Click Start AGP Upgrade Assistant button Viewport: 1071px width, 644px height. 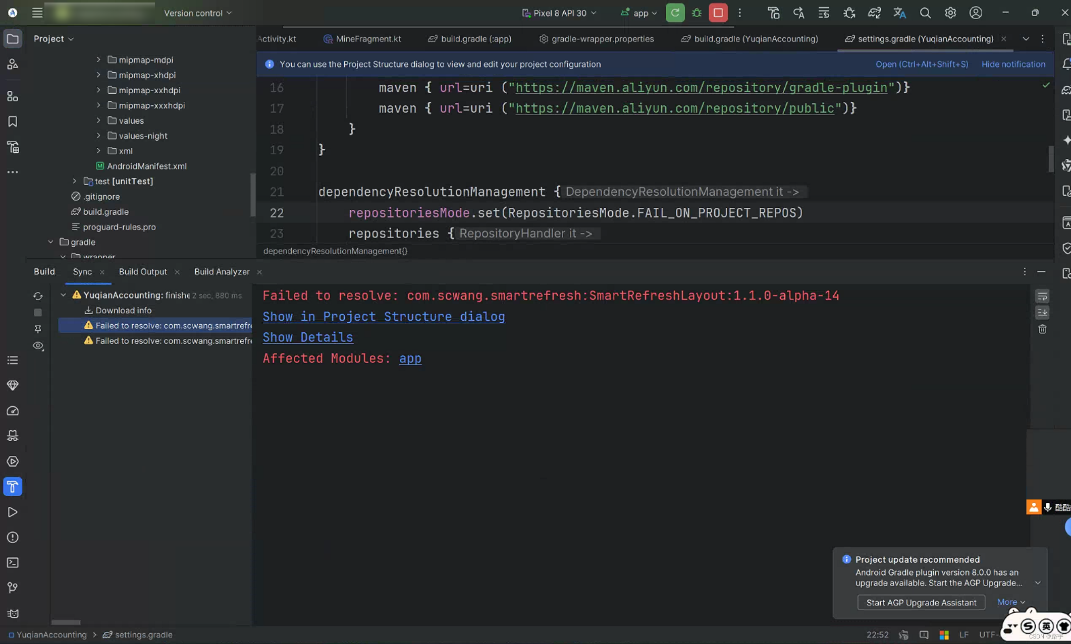[x=921, y=603]
